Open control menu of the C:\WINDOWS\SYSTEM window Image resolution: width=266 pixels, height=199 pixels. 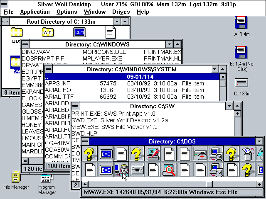[49, 69]
